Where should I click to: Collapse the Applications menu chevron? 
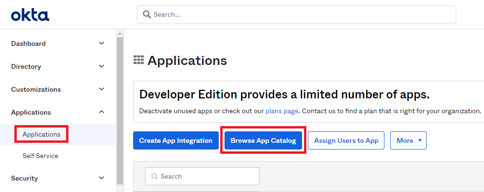coord(101,112)
